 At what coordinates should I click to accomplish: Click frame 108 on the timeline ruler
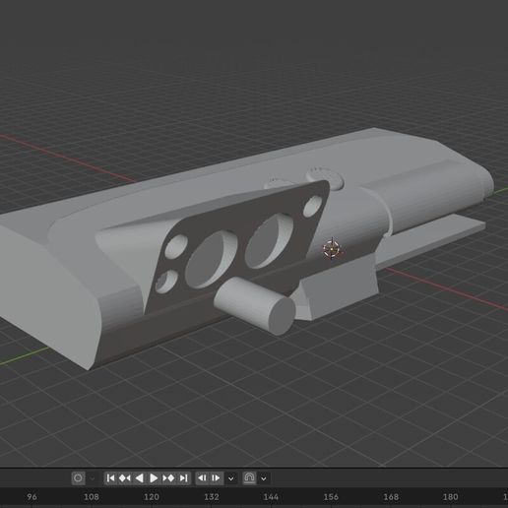pos(92,497)
